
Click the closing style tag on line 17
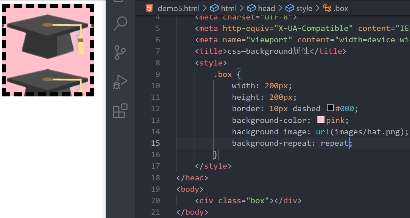213,166
